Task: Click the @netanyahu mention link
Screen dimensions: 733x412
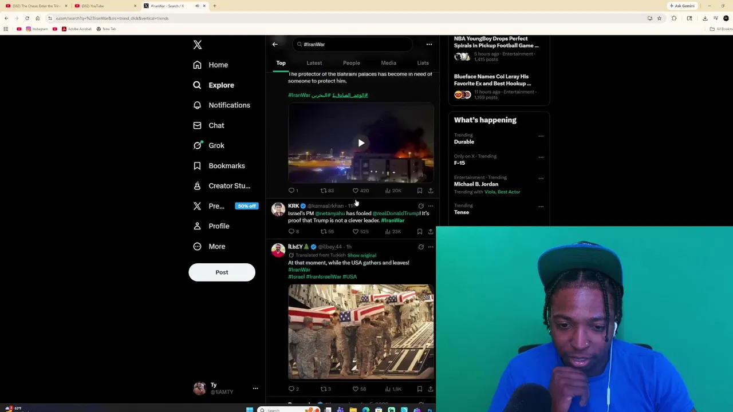Action: pyautogui.click(x=330, y=213)
